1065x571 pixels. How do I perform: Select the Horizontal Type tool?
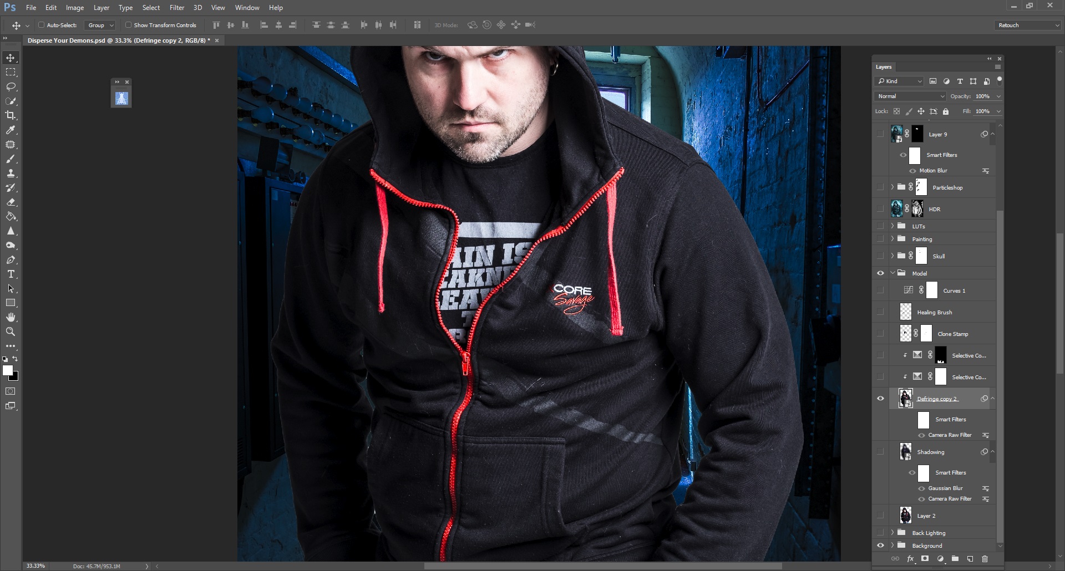tap(11, 274)
